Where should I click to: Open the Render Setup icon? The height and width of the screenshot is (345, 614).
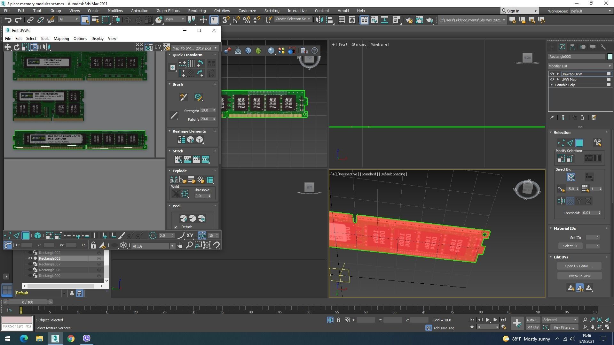409,20
